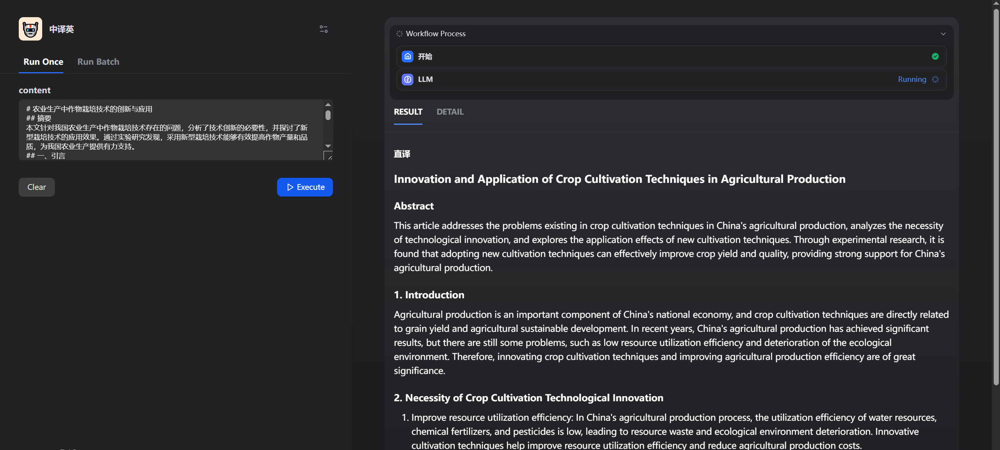This screenshot has height=450, width=1000.
Task: Click the textarea scroll down arrow
Action: (328, 146)
